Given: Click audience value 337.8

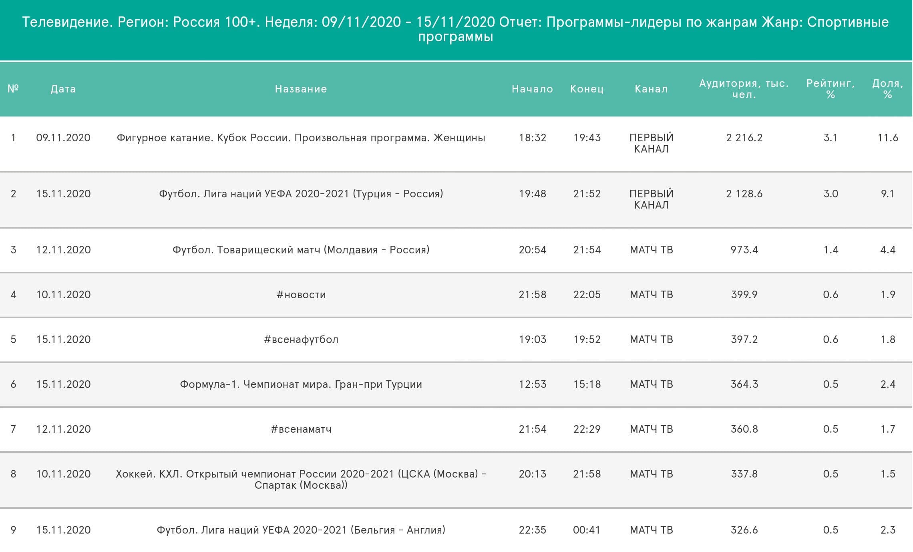Looking at the screenshot, I should click(744, 474).
